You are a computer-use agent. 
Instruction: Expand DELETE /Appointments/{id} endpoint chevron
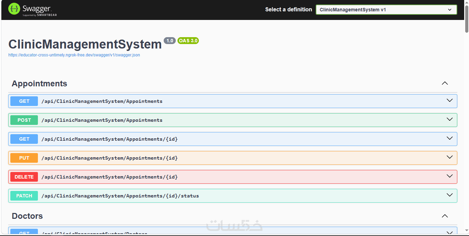[x=449, y=176]
